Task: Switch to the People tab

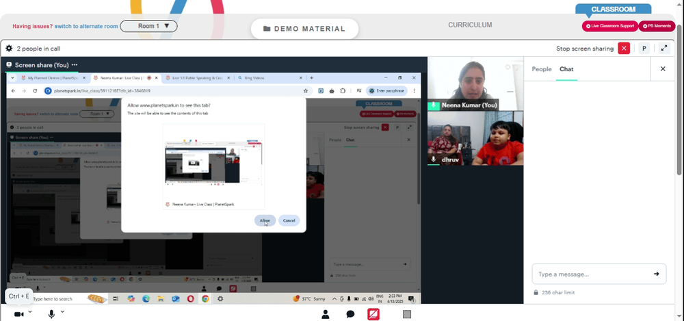Action: pyautogui.click(x=541, y=69)
